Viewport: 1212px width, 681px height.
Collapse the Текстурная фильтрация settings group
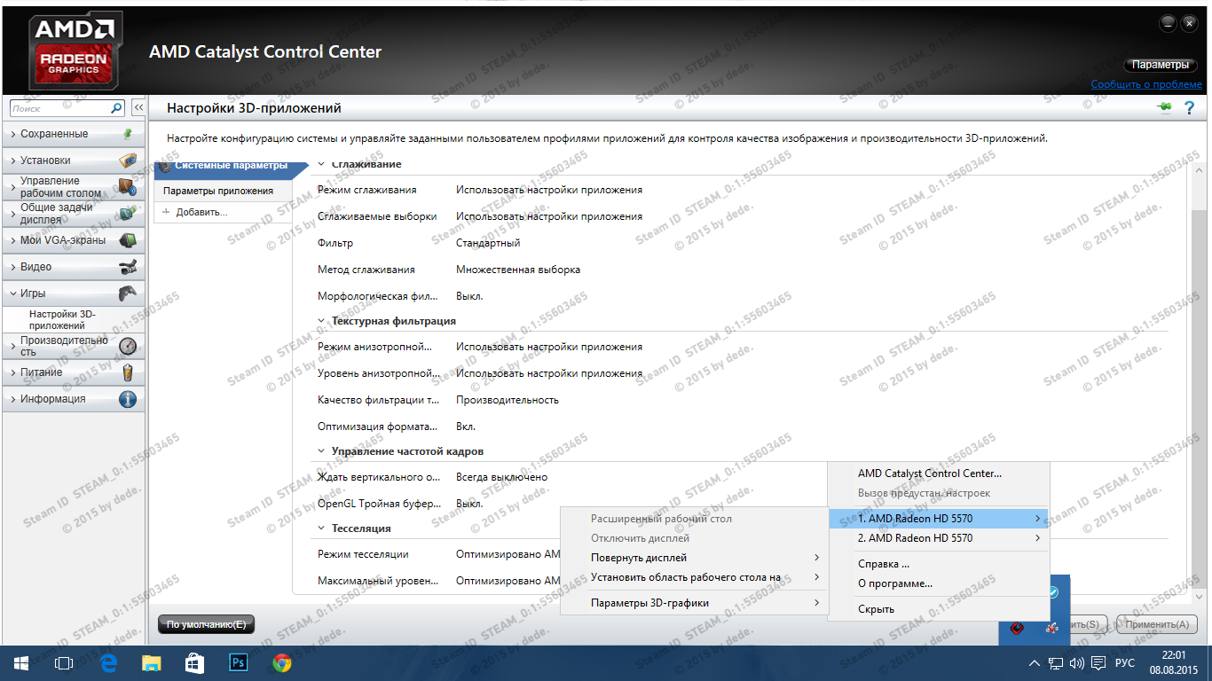[322, 321]
